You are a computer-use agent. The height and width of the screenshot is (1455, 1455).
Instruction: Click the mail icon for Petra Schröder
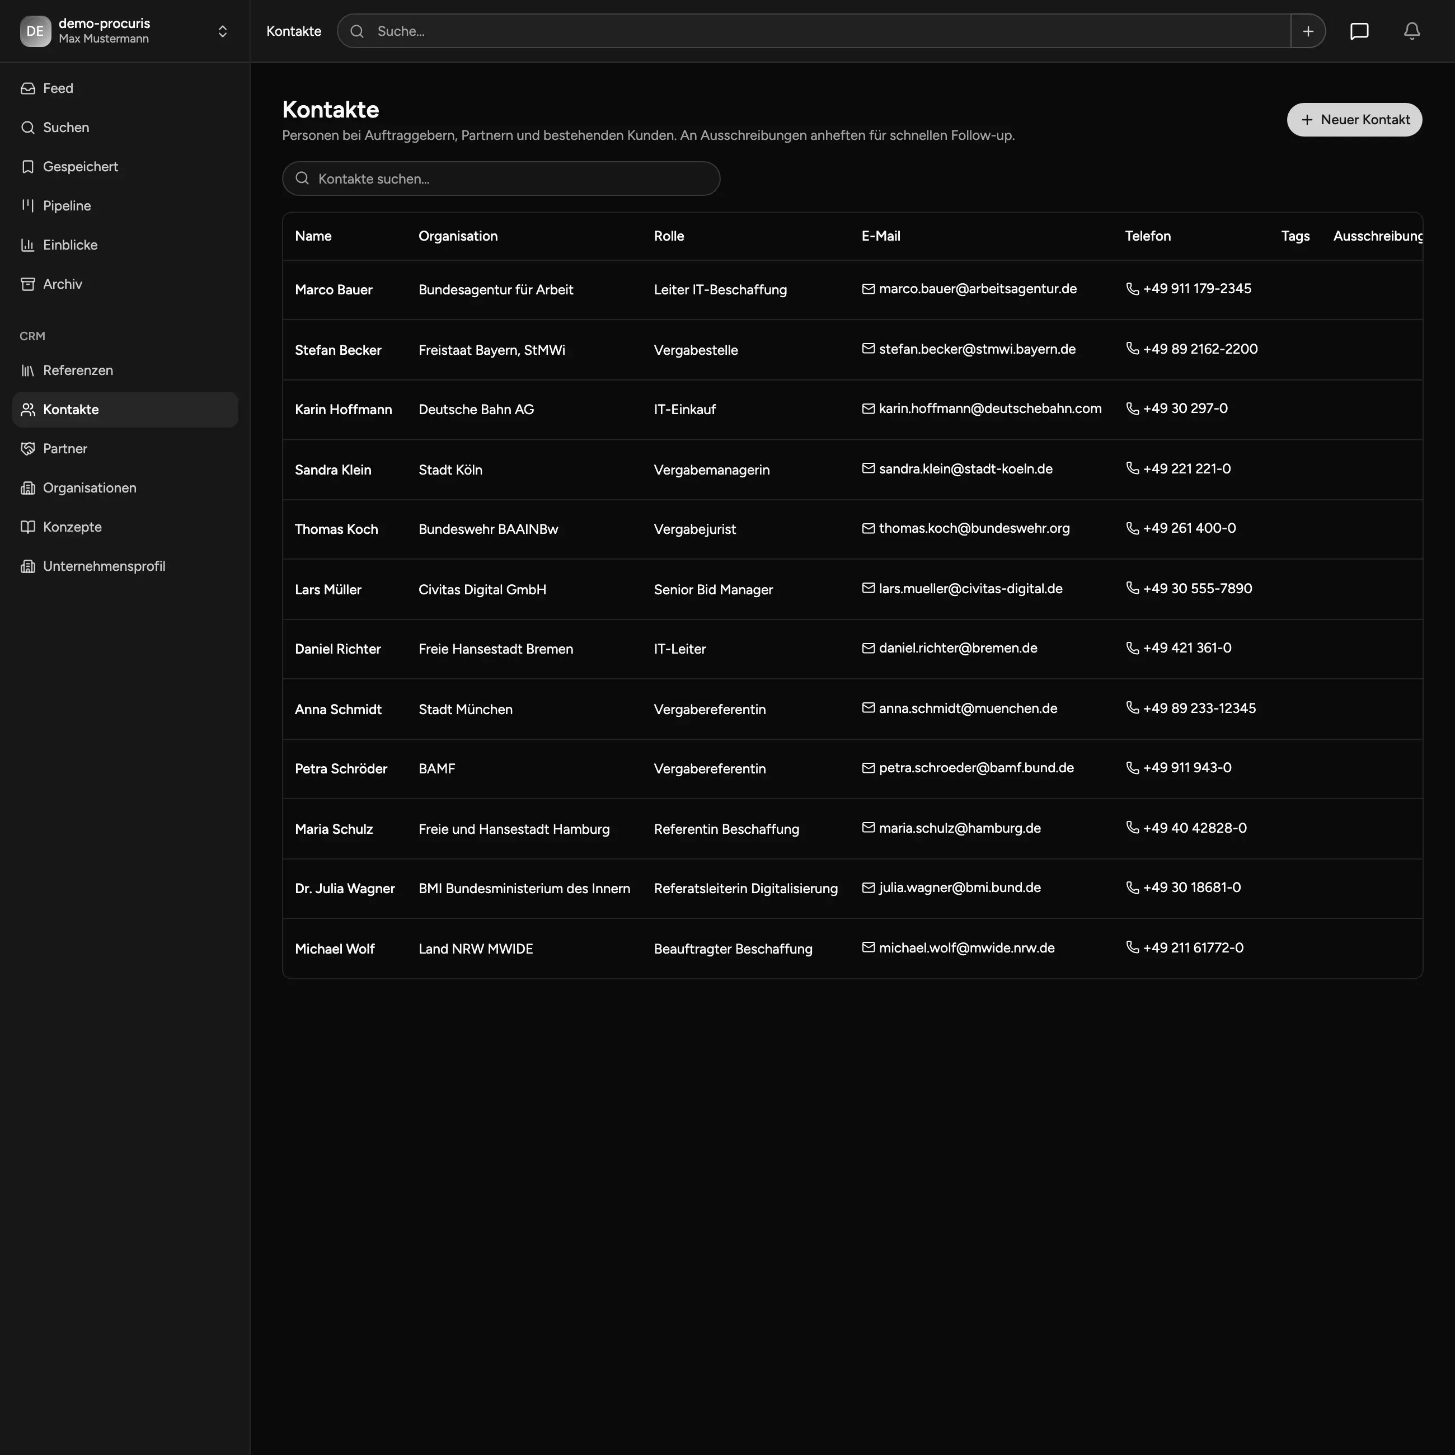(869, 767)
